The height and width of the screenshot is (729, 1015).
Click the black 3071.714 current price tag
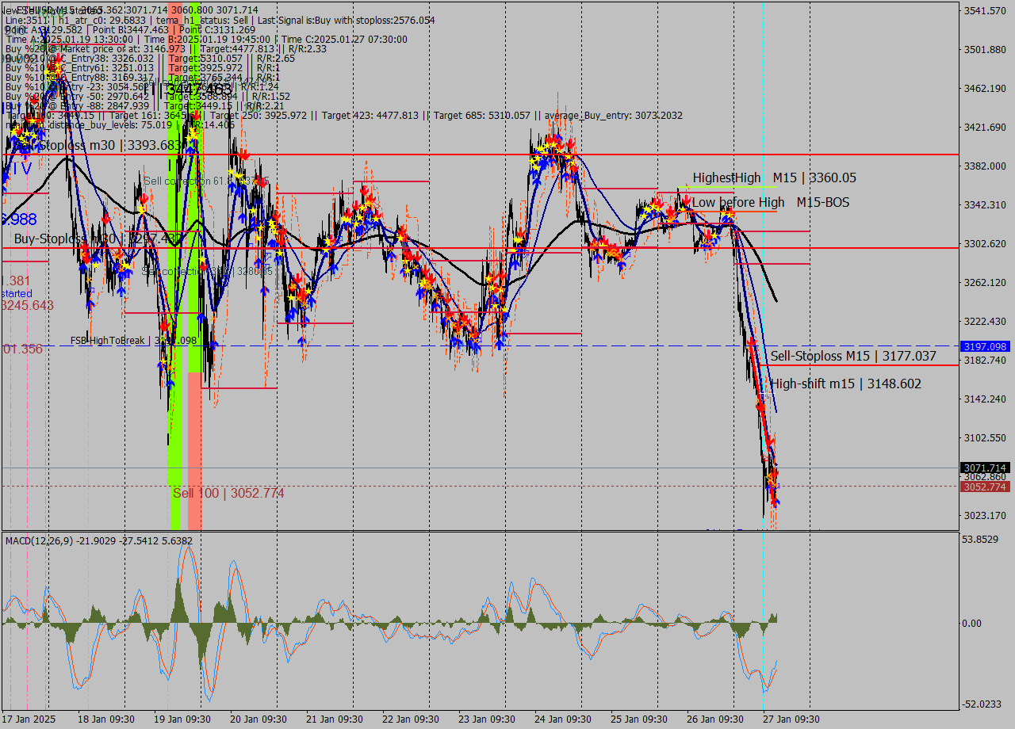coord(984,468)
